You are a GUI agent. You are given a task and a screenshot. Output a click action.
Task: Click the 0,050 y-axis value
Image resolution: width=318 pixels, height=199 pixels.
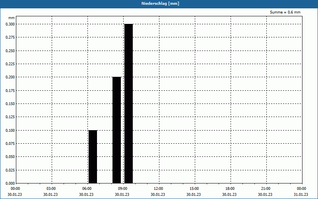coord(10,157)
